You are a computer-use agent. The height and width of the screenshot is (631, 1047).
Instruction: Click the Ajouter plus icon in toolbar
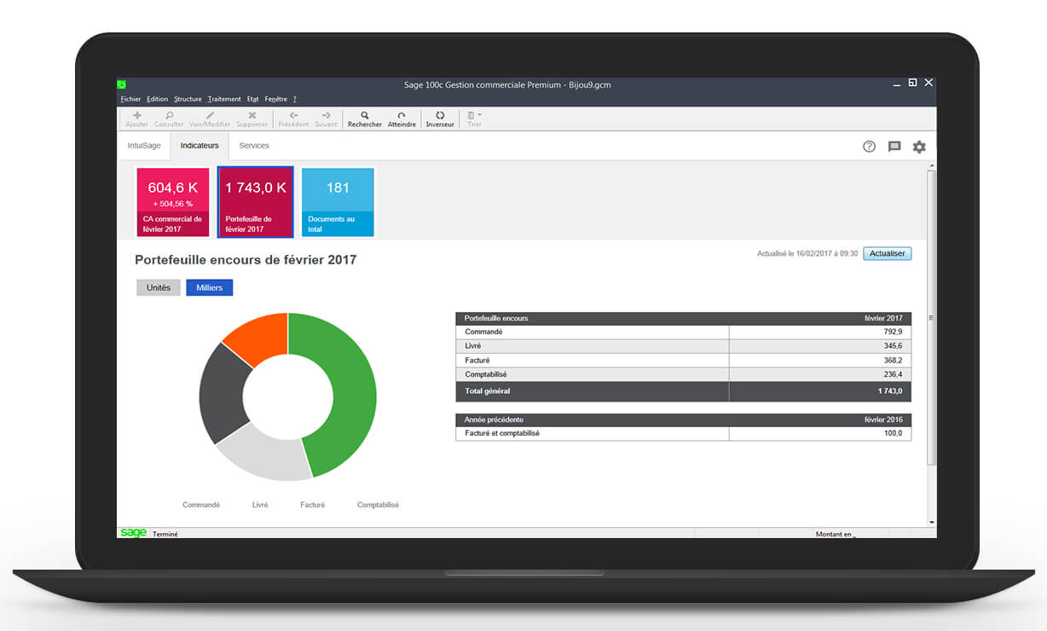pos(137,115)
